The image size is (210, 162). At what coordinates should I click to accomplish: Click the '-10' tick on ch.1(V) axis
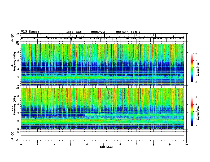point(17,42)
